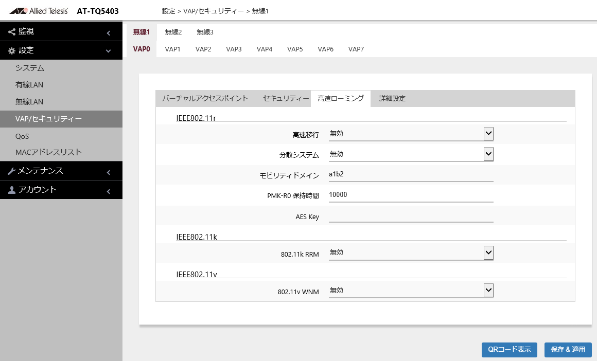The width and height of the screenshot is (597, 361).
Task: Click the QRコード表示 button
Action: [509, 350]
